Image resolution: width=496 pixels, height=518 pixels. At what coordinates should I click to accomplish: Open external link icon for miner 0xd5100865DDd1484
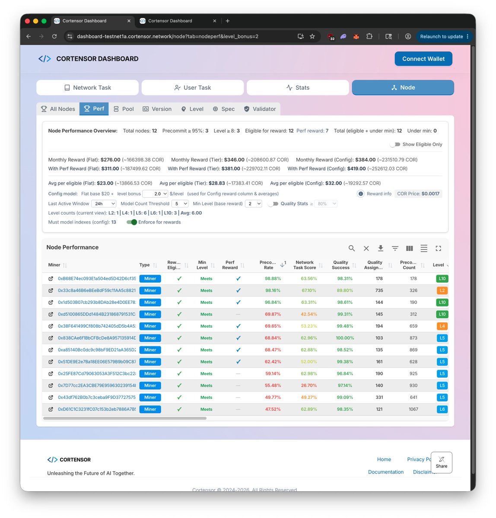[x=51, y=314]
